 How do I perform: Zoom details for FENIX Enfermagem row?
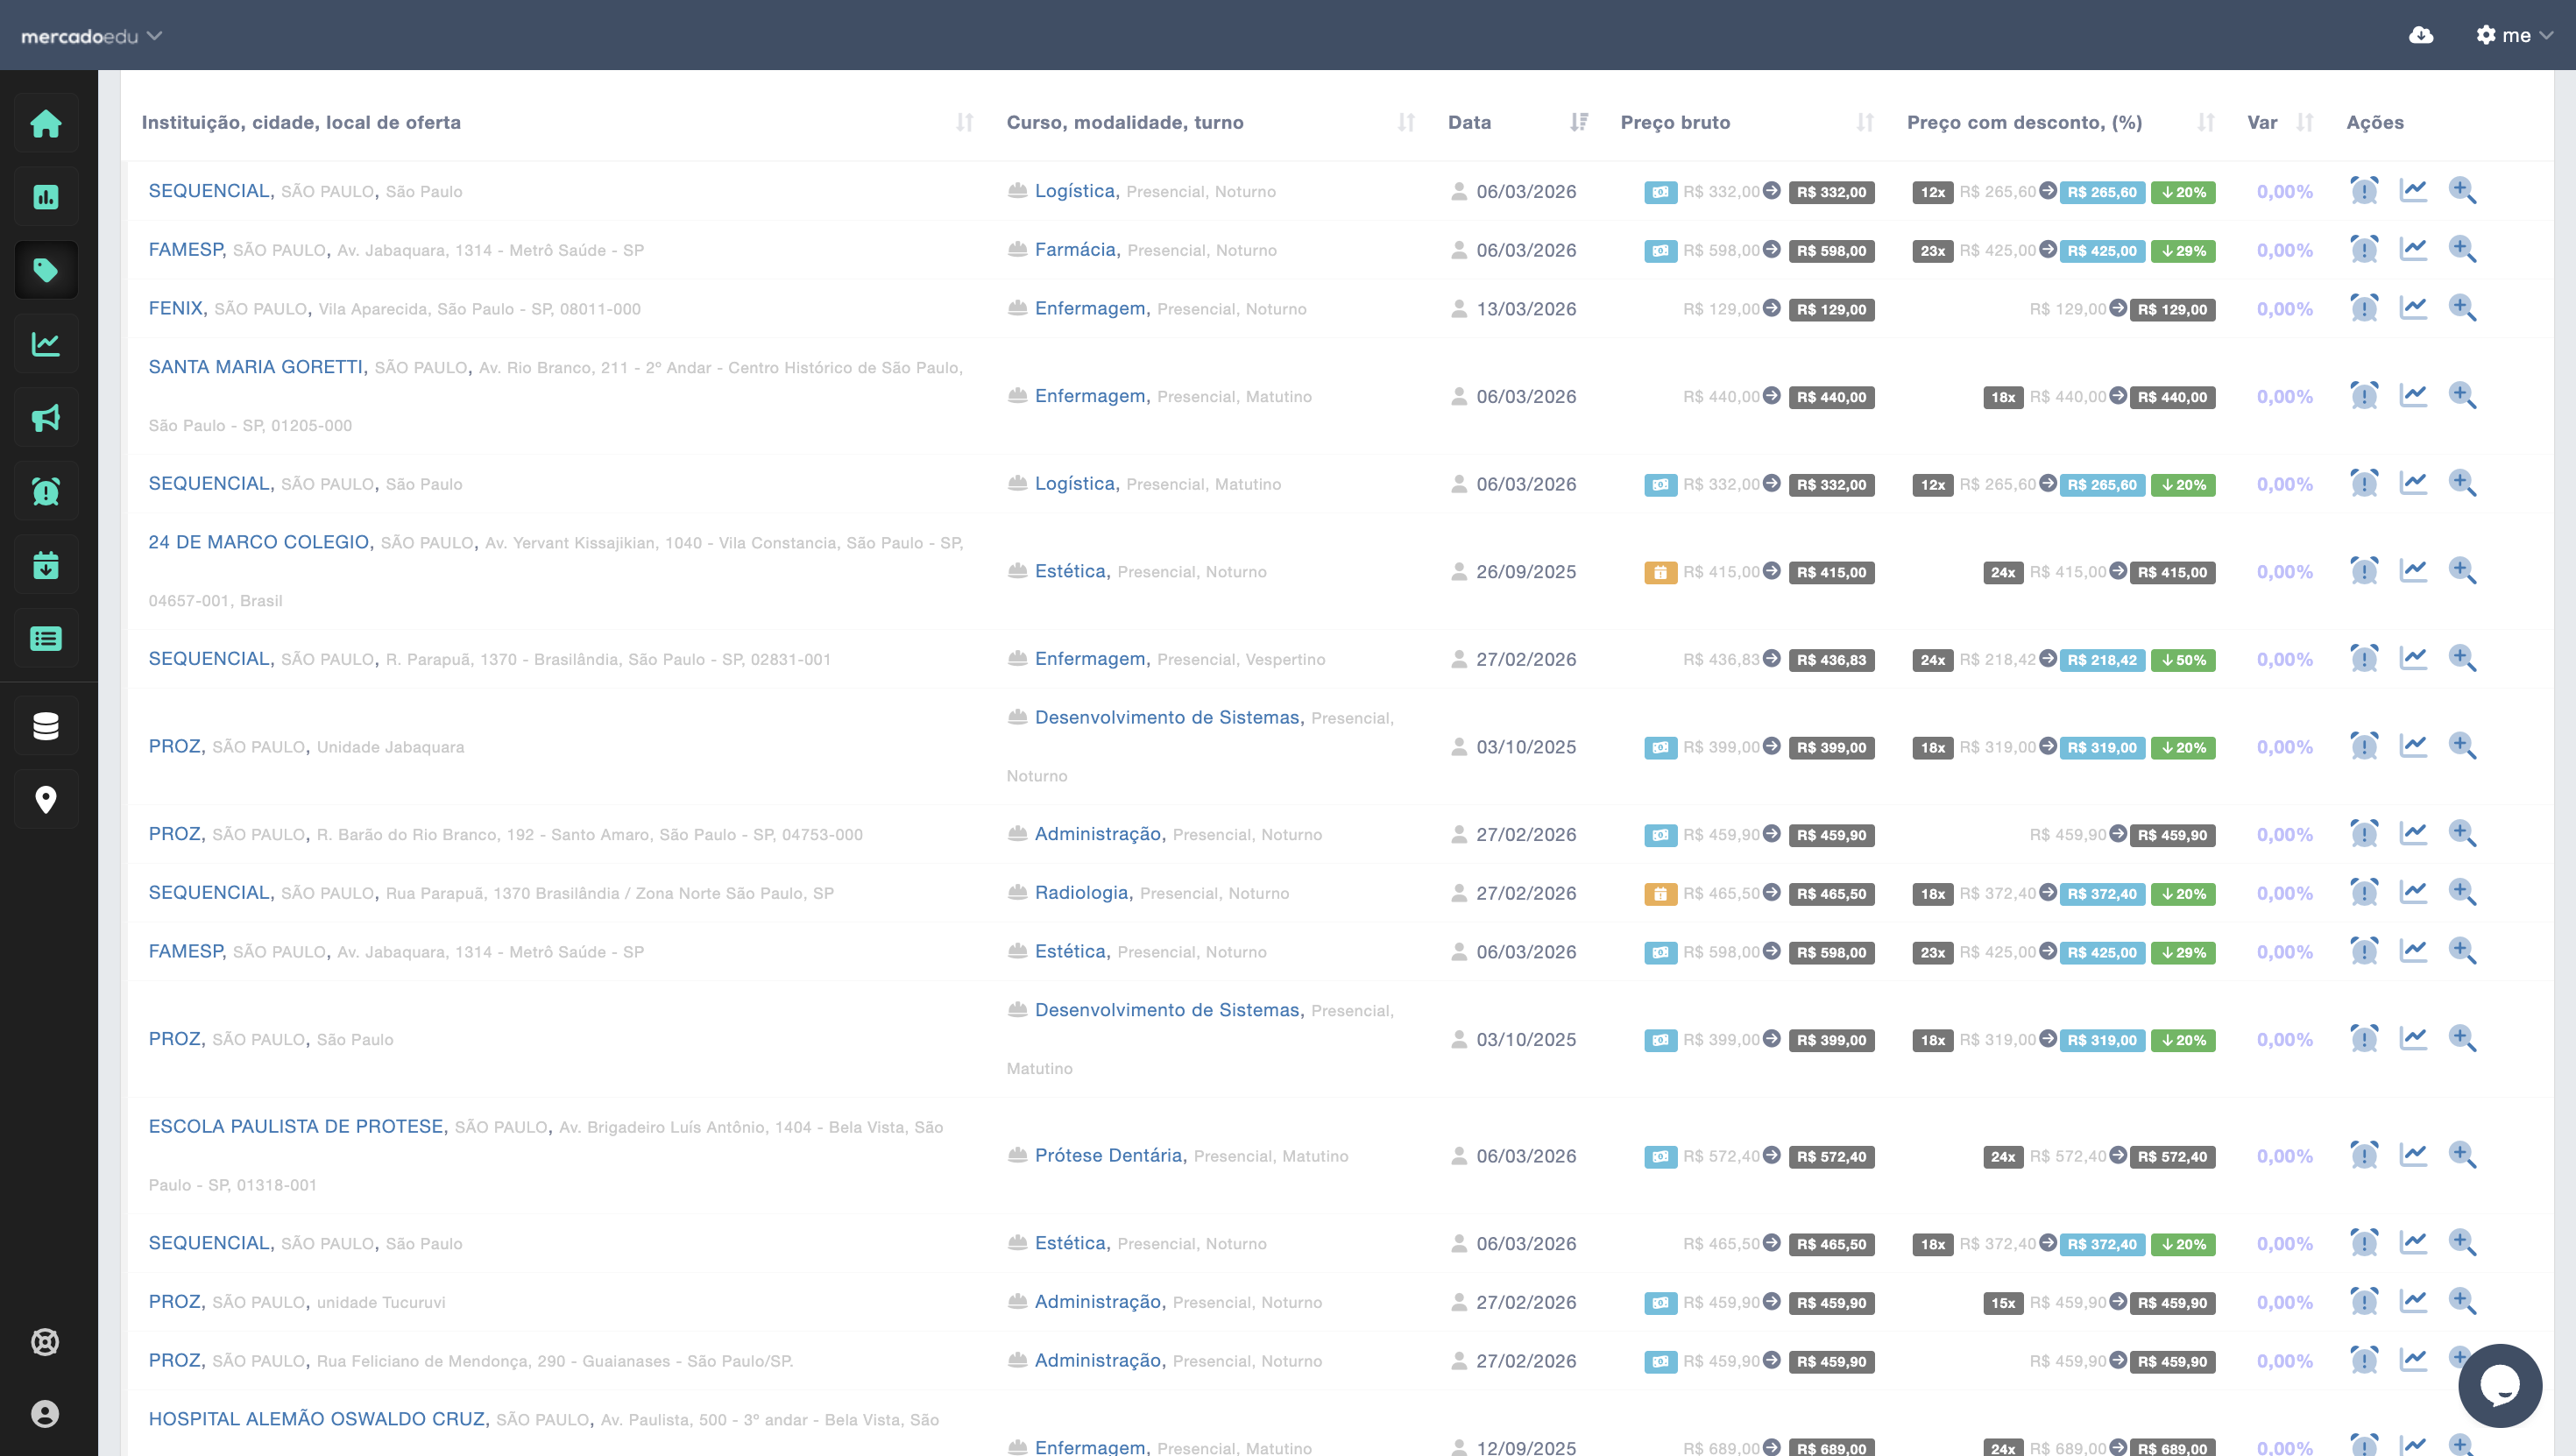[2462, 308]
